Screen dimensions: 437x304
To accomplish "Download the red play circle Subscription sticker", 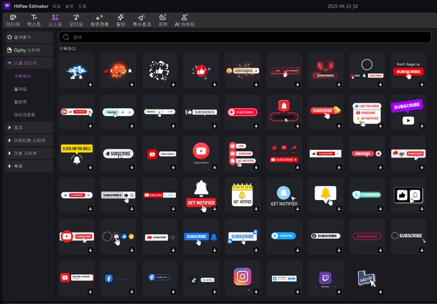I will click(214, 168).
